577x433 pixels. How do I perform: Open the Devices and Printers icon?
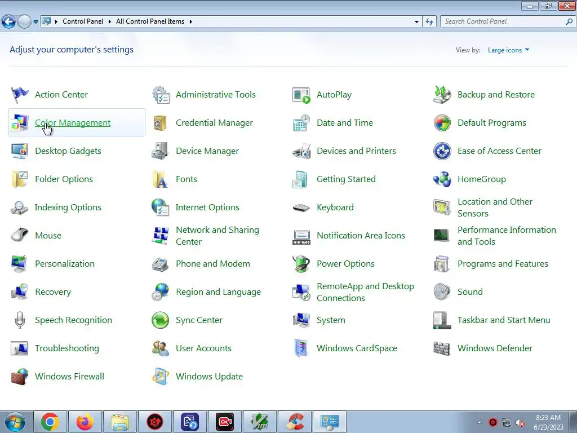[301, 151]
